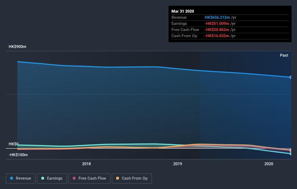Click the HK$656.212m revenue value
Viewport: 297px width, 189px height.
[217, 17]
